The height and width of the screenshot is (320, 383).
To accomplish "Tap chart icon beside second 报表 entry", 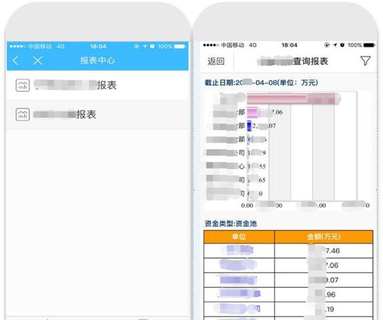I will click(x=23, y=115).
